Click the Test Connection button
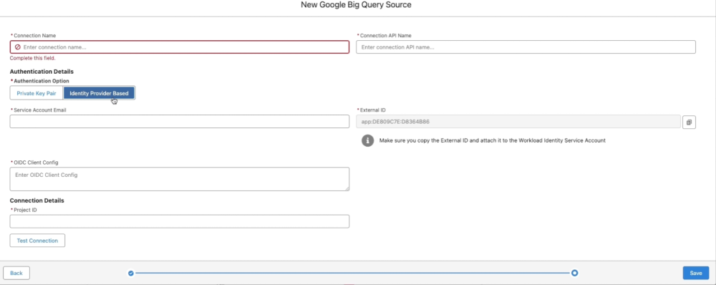Screen dimensions: 716x285 37,240
